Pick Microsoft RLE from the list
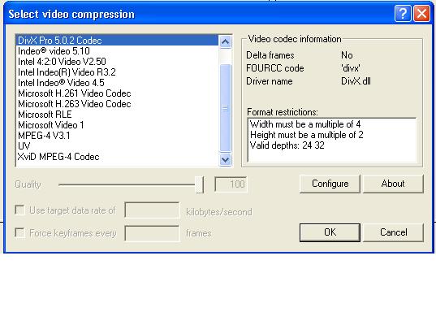Viewport: 436px width, 312px height. 118,115
